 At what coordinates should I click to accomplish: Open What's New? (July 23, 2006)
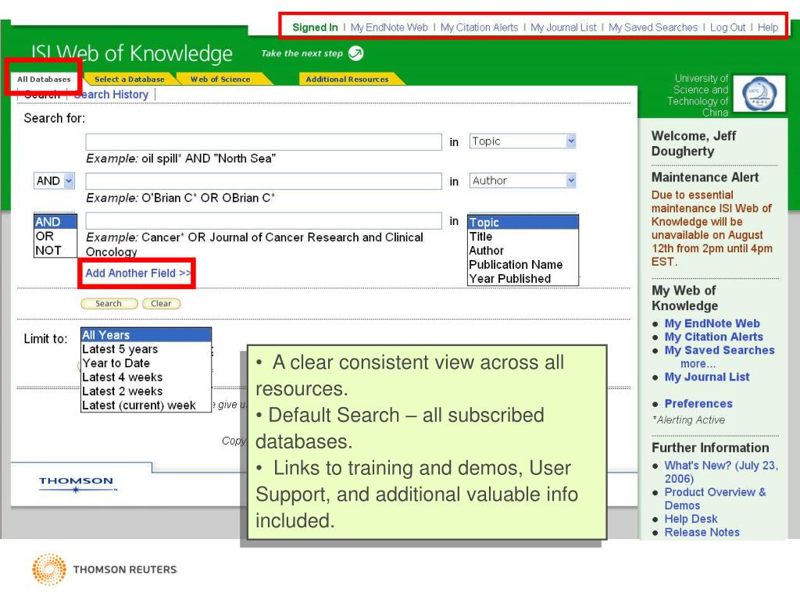[x=721, y=472]
